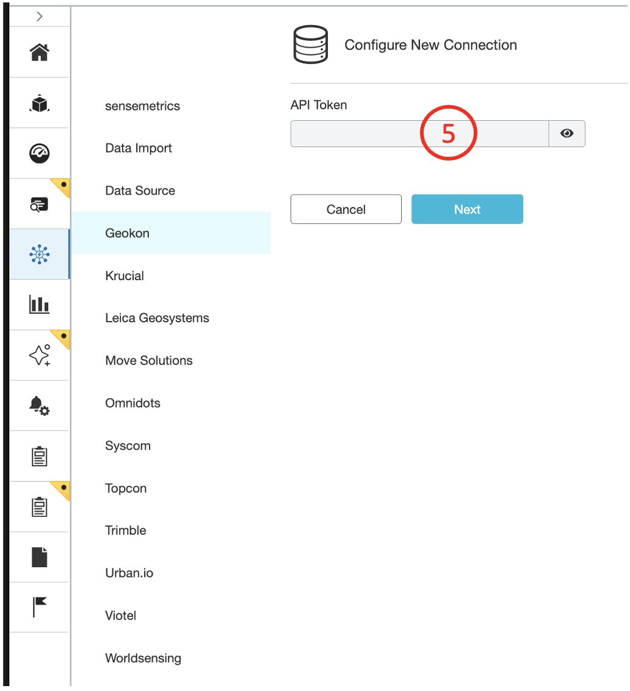Click the flag icon in sidebar
The image size is (630, 691).
(x=40, y=607)
